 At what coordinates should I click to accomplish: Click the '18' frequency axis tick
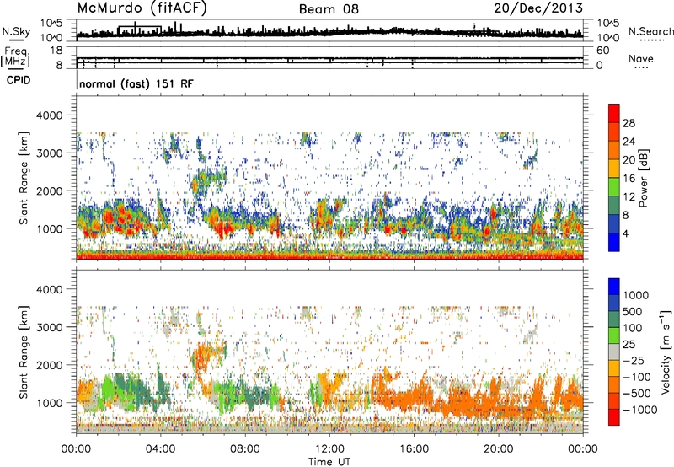click(56, 51)
